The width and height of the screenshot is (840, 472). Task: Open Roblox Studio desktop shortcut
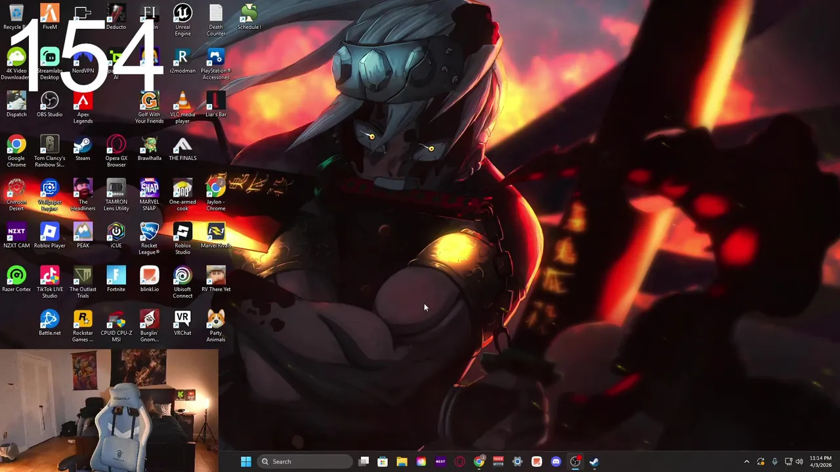(x=182, y=239)
